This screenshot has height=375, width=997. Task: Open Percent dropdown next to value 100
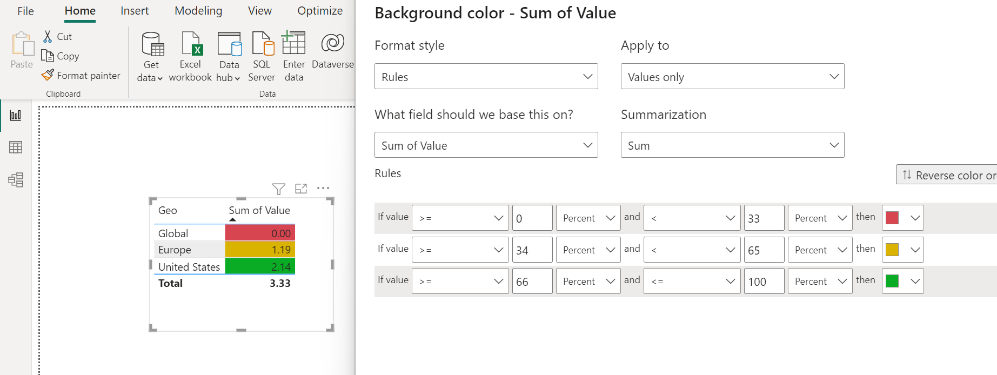(x=820, y=281)
